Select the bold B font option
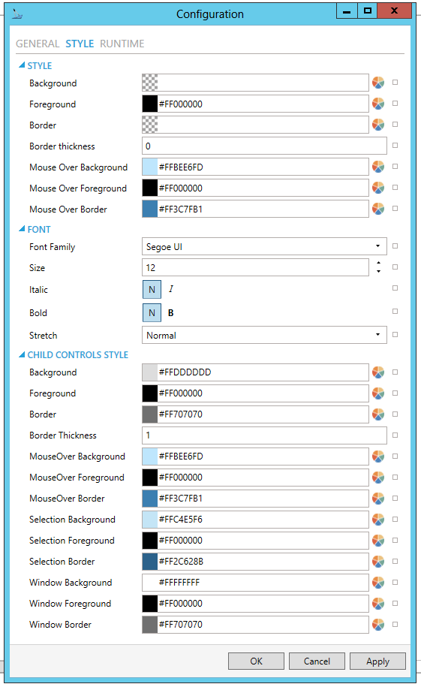This screenshot has width=421, height=687. tap(171, 313)
